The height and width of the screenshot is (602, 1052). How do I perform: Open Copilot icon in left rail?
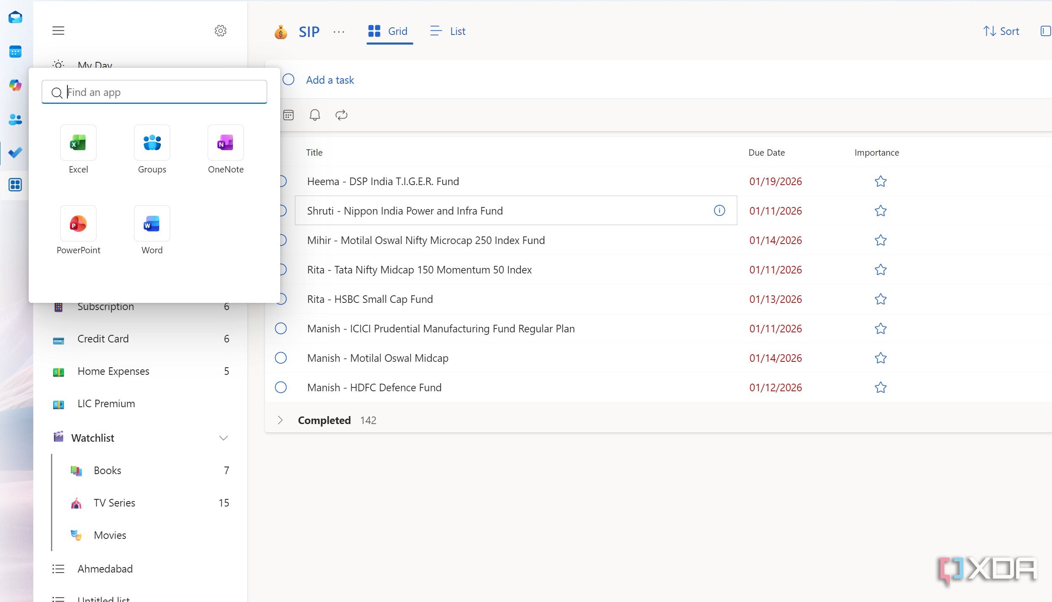pos(16,85)
